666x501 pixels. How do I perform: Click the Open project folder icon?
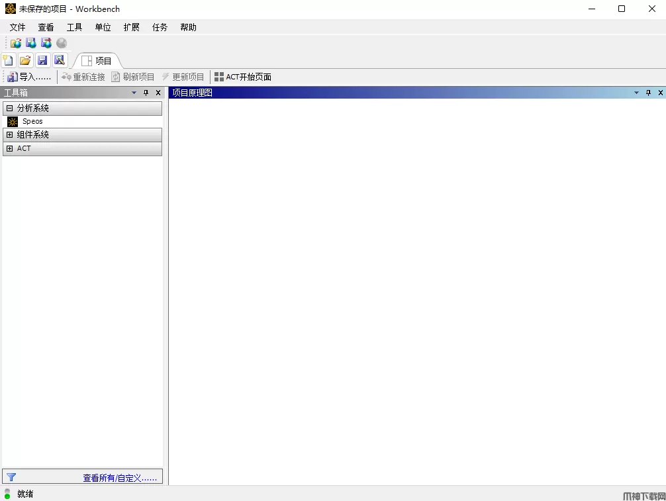point(25,60)
